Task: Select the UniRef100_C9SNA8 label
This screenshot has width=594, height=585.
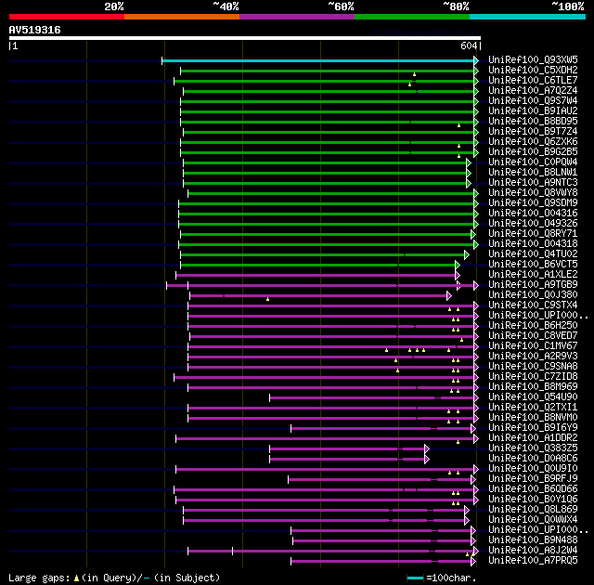Action: pos(533,367)
